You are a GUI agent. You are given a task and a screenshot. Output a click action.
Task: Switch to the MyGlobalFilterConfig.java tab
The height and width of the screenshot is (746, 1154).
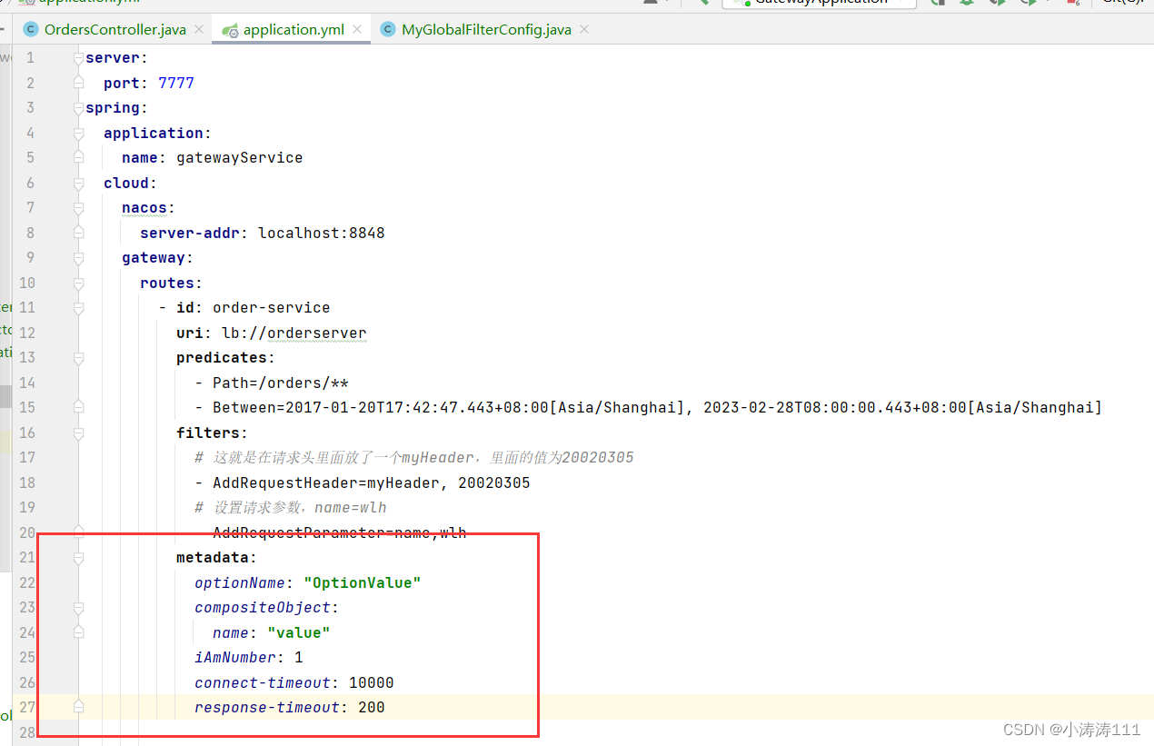(x=485, y=28)
